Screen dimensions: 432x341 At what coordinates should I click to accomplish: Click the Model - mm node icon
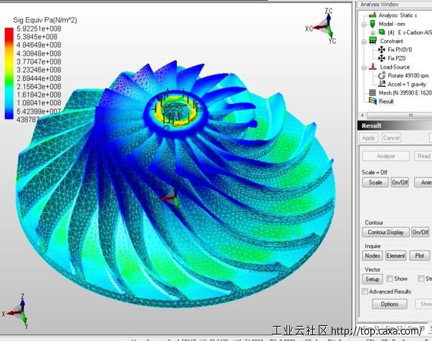tap(373, 24)
